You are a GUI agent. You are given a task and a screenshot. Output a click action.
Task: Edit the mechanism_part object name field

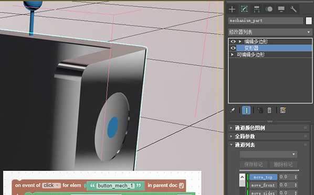[x=266, y=21]
